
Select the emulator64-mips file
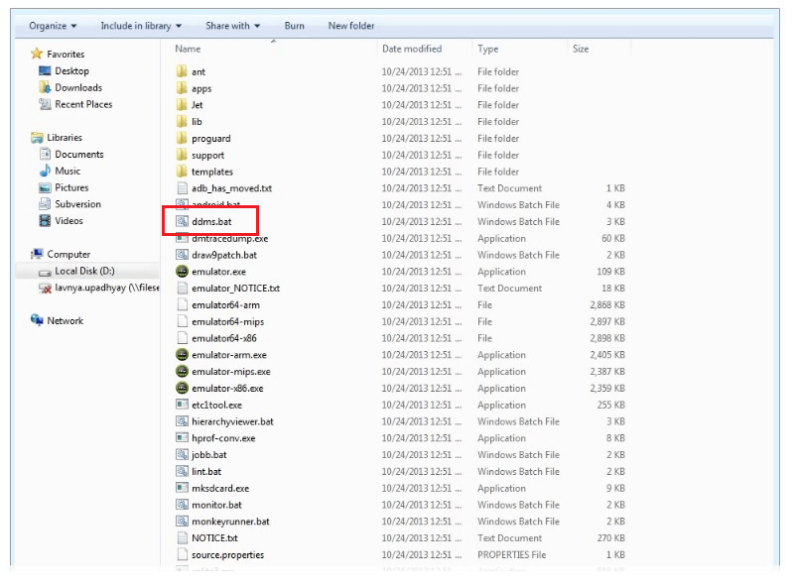[x=228, y=322]
